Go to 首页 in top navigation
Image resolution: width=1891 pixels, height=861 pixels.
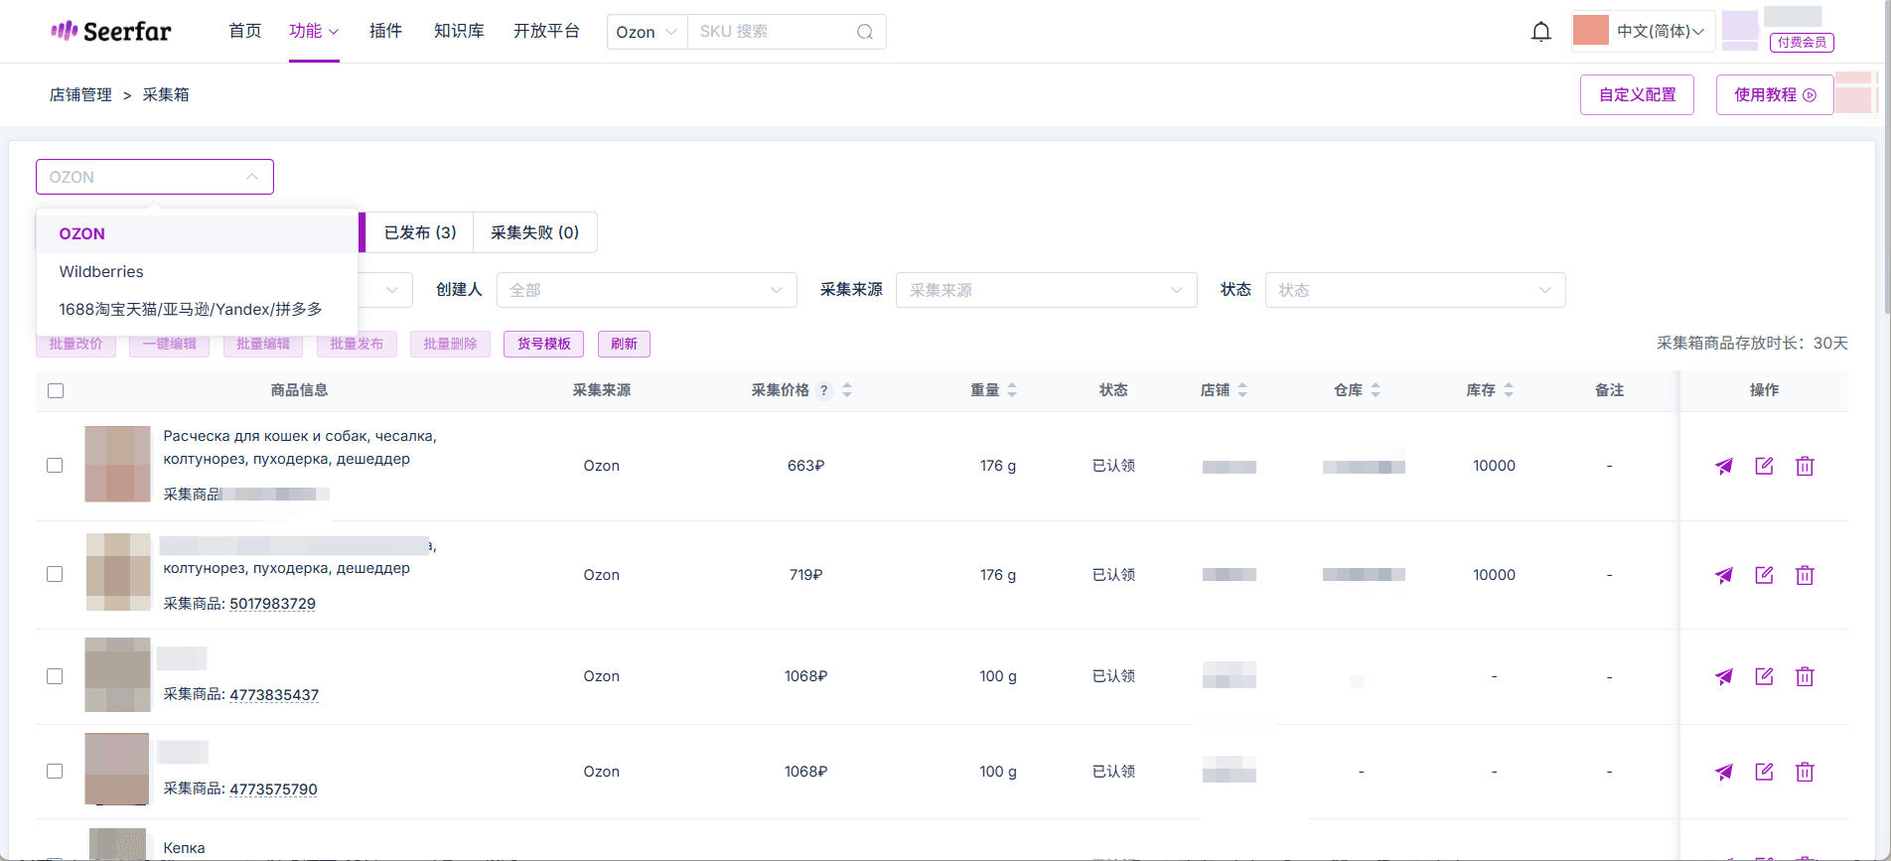click(x=245, y=31)
